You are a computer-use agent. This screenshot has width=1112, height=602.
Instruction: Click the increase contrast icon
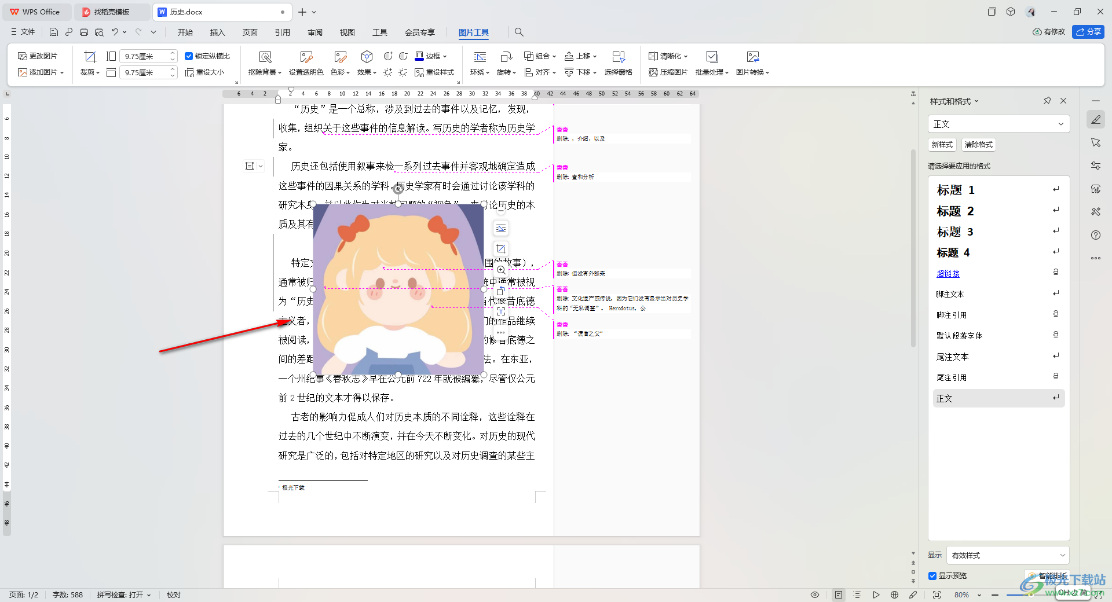pos(388,56)
